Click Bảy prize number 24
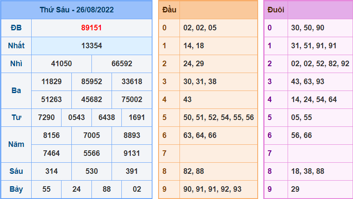This screenshot has width=353, height=199. [76, 189]
